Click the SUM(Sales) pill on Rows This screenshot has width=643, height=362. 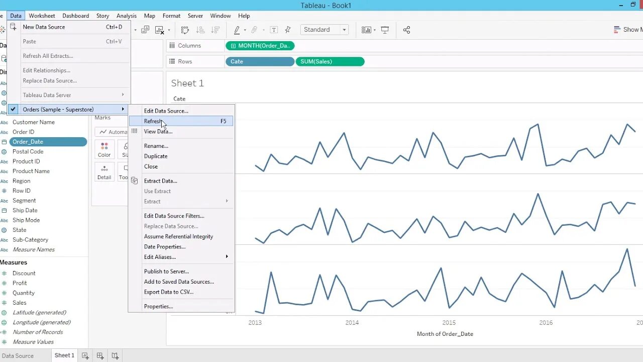click(x=330, y=61)
